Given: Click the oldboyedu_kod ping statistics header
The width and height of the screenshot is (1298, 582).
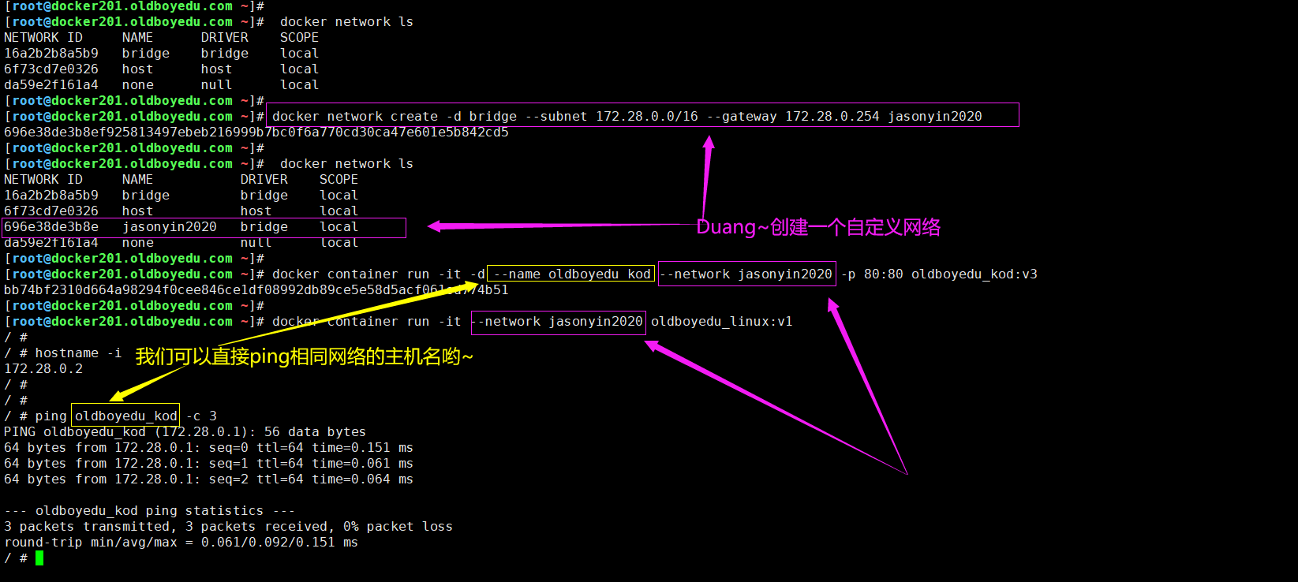Looking at the screenshot, I should click(149, 510).
